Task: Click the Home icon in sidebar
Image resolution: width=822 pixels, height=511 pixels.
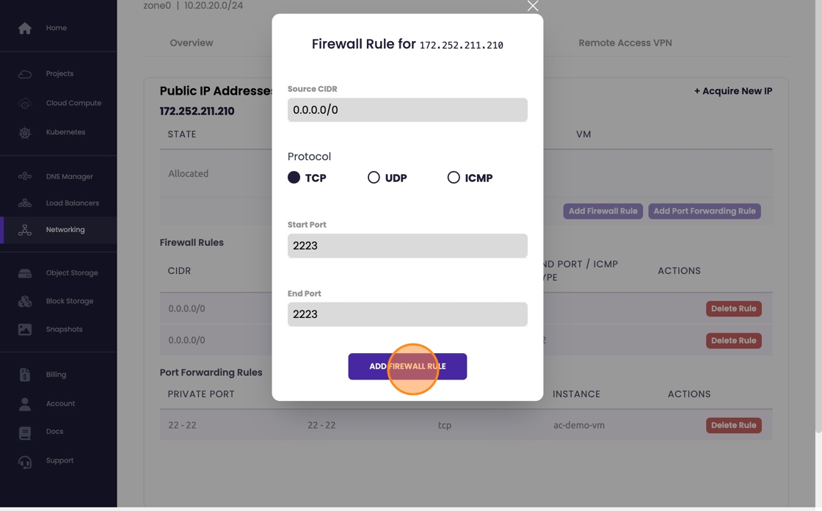Action: tap(25, 28)
